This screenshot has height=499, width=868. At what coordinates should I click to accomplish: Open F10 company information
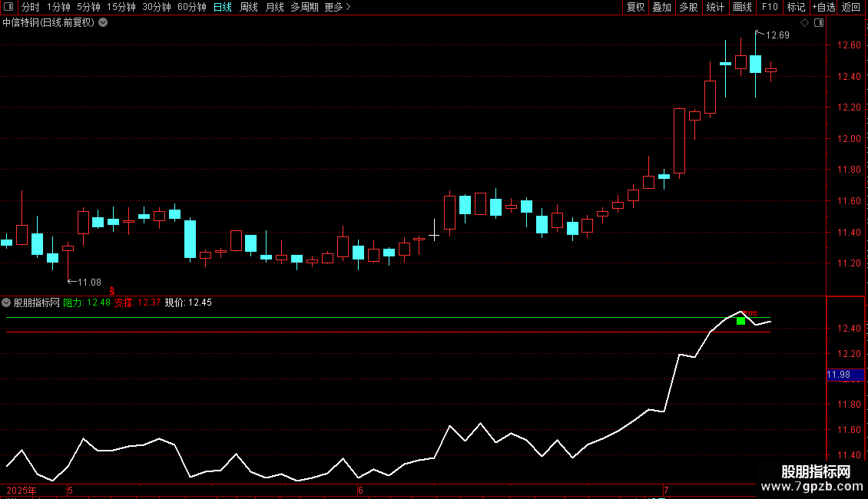(770, 7)
